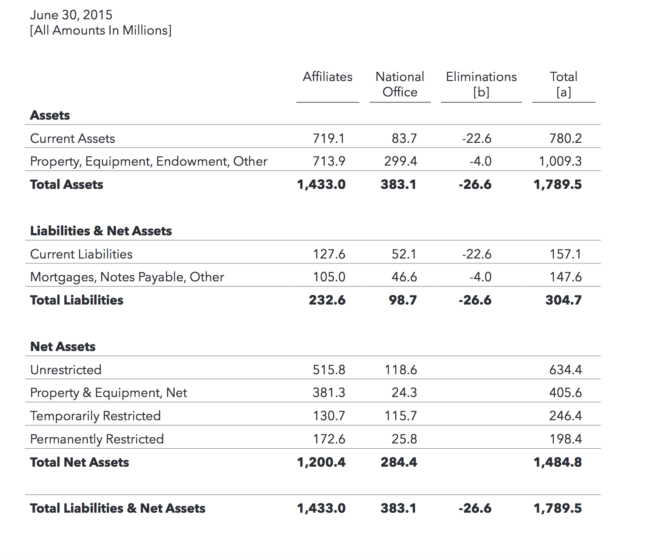Click Current Assets Affiliates value 719.1
The image size is (647, 560).
pyautogui.click(x=329, y=138)
